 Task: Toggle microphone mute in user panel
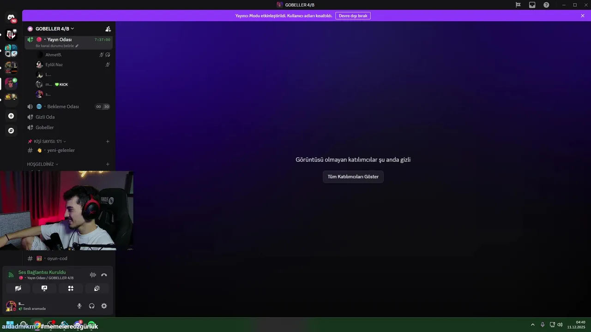click(79, 306)
